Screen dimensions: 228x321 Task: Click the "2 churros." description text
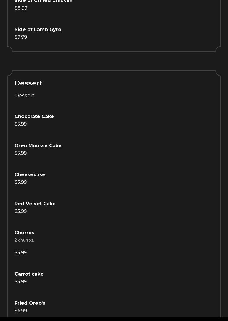[24, 240]
